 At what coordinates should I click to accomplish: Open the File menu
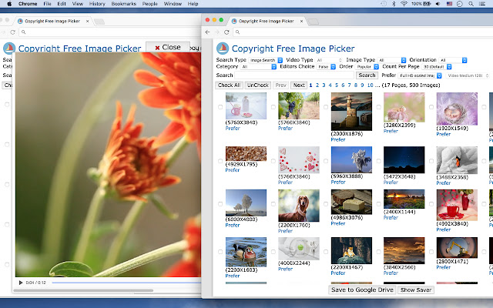click(47, 4)
